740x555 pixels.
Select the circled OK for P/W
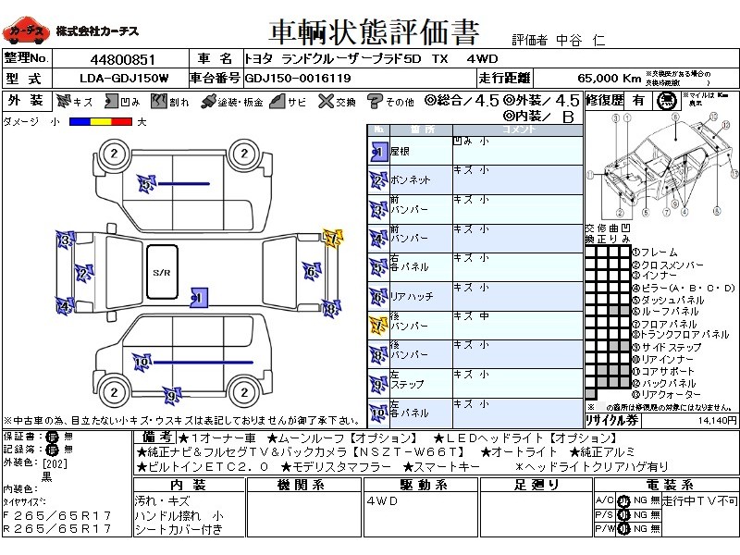pos(623,529)
